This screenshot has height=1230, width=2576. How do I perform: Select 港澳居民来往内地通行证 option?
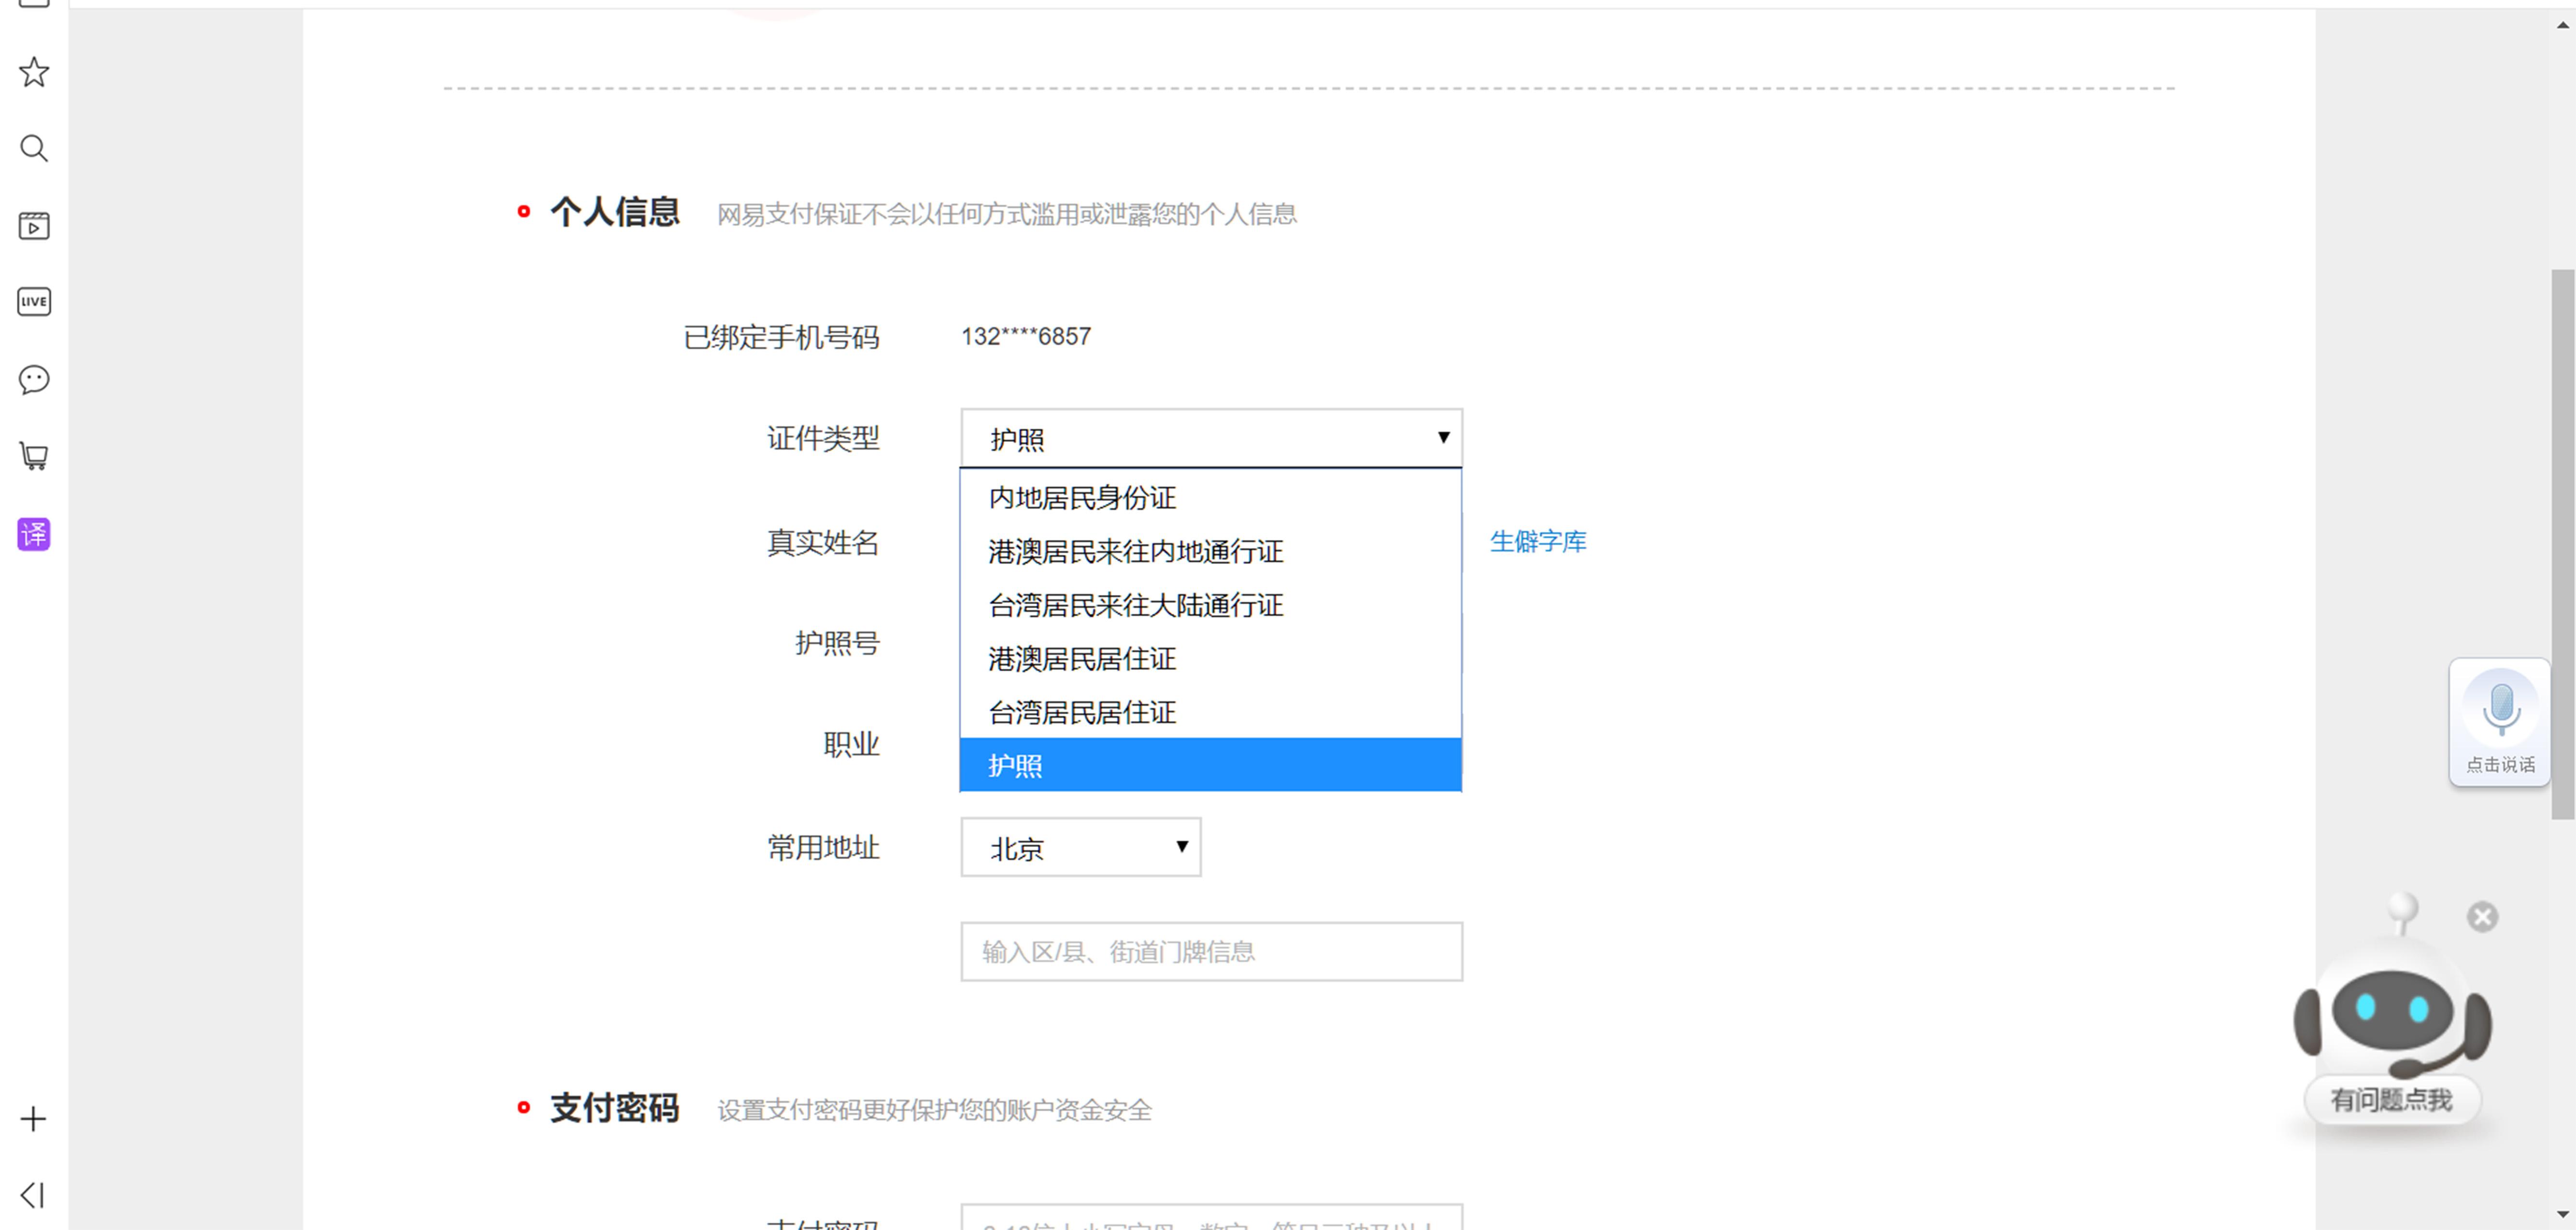pos(1135,552)
